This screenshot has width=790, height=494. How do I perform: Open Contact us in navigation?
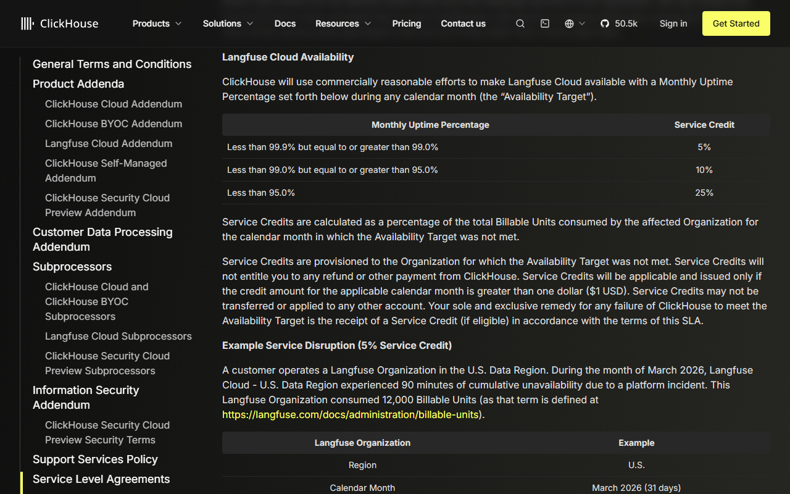pyautogui.click(x=464, y=23)
